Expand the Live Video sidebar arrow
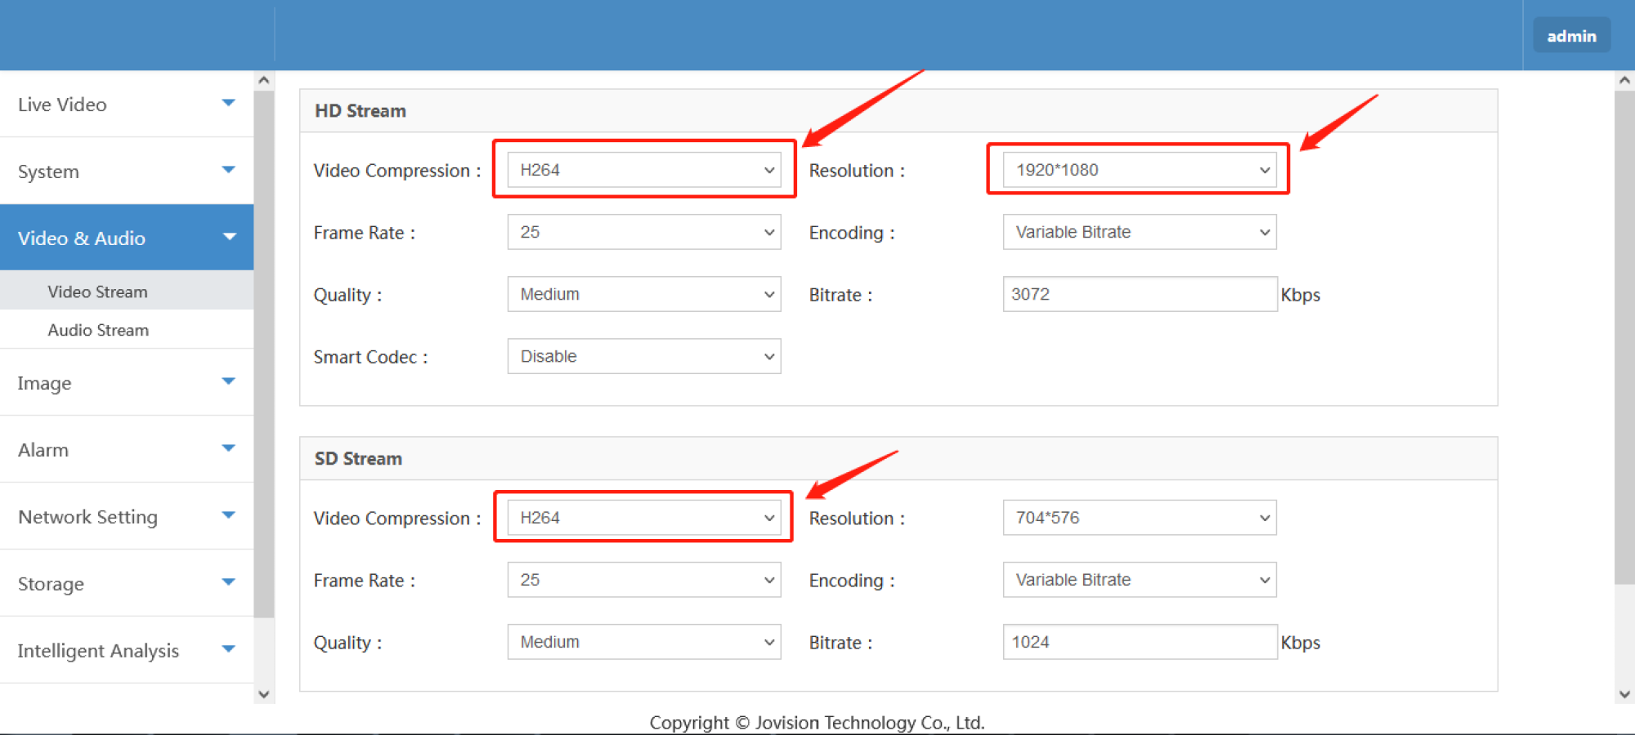This screenshot has width=1635, height=735. pyautogui.click(x=229, y=103)
